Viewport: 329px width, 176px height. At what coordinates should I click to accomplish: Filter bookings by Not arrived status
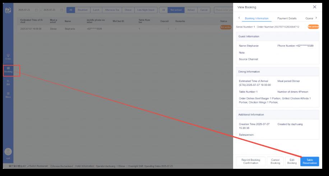coord(176,10)
